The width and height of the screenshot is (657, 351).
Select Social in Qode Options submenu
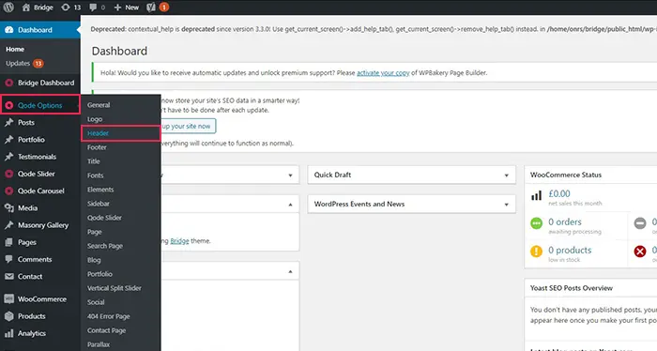pyautogui.click(x=96, y=302)
